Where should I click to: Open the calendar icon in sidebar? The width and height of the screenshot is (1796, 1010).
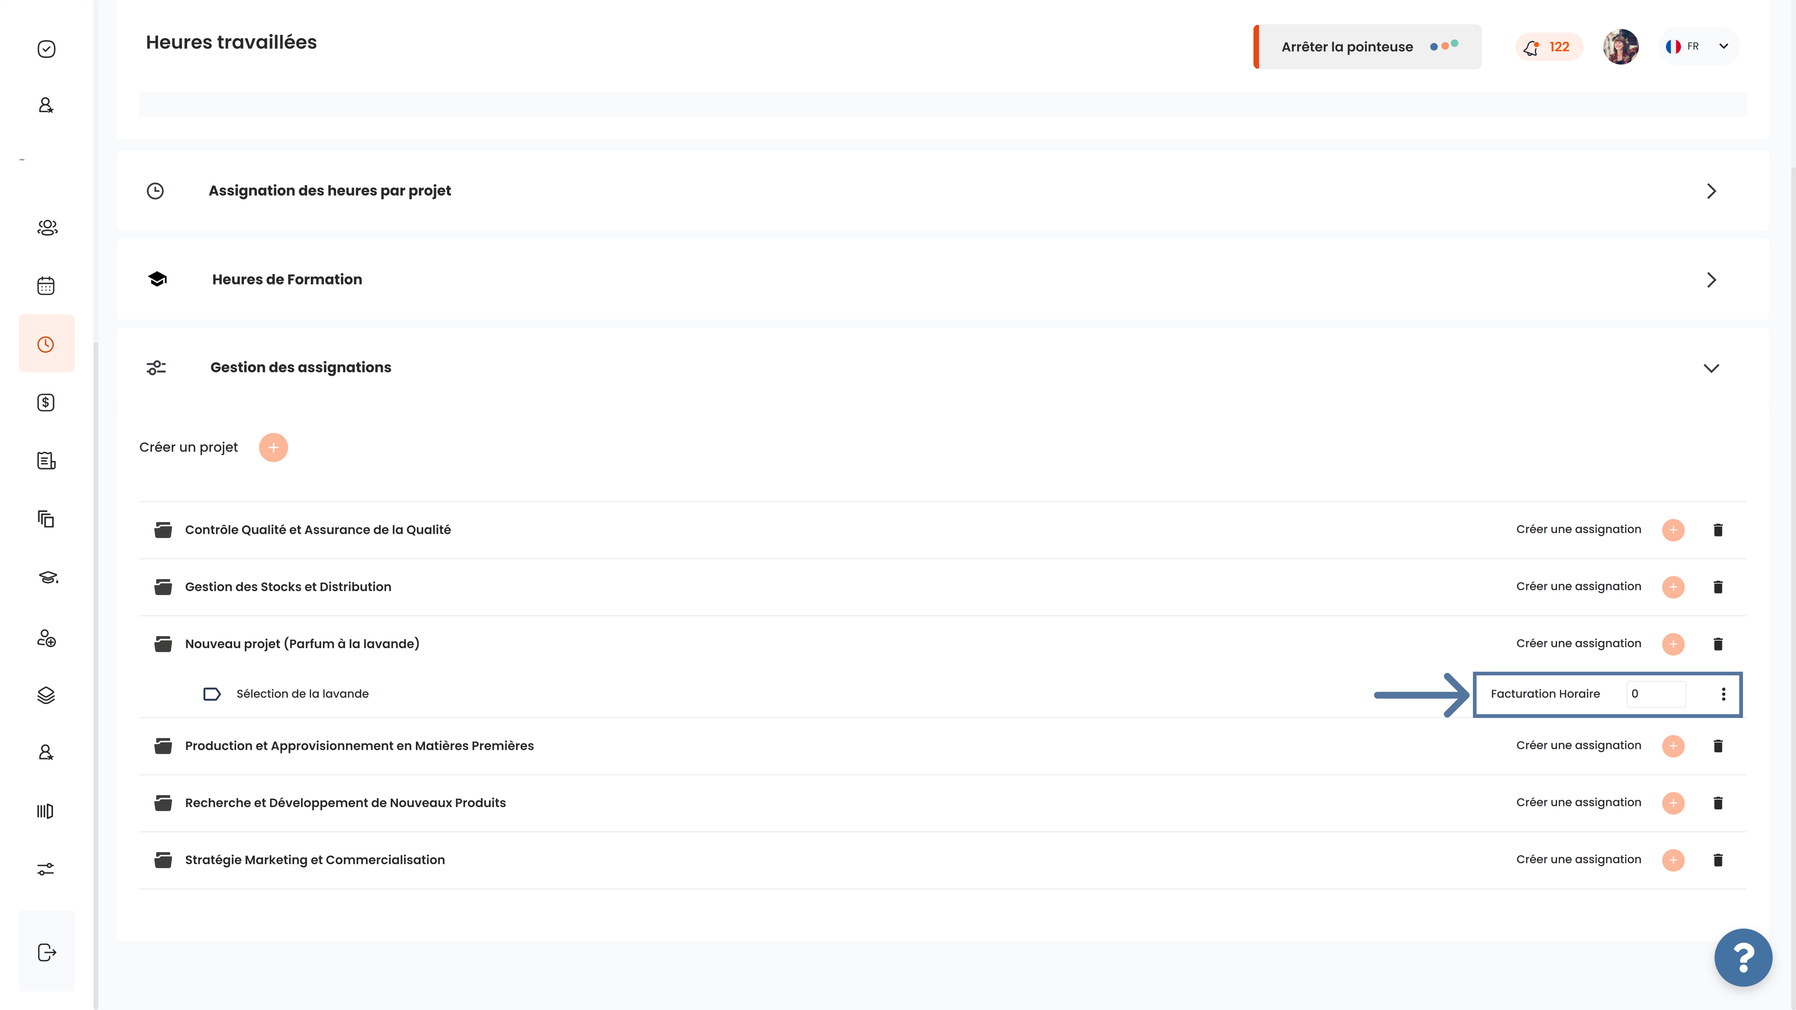tap(46, 286)
